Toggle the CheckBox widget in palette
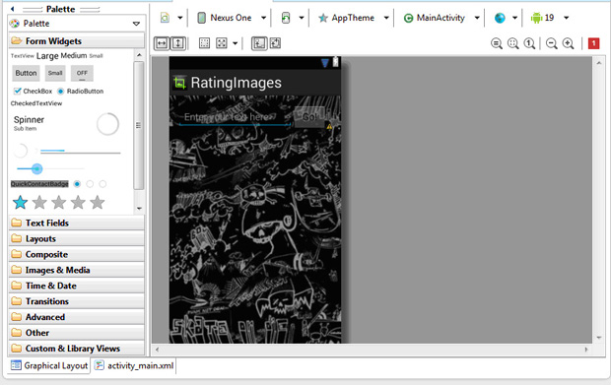This screenshot has height=385, width=611. (x=33, y=92)
